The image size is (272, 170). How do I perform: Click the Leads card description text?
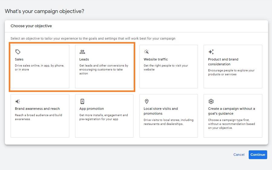point(104,69)
